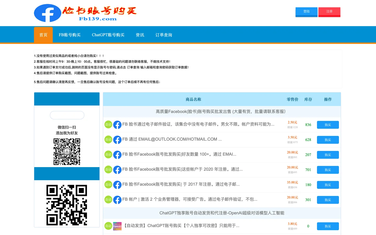Open product FB 帐户 激活 2 个业务管理器
Screen dimensions: 376x235
tap(190, 199)
